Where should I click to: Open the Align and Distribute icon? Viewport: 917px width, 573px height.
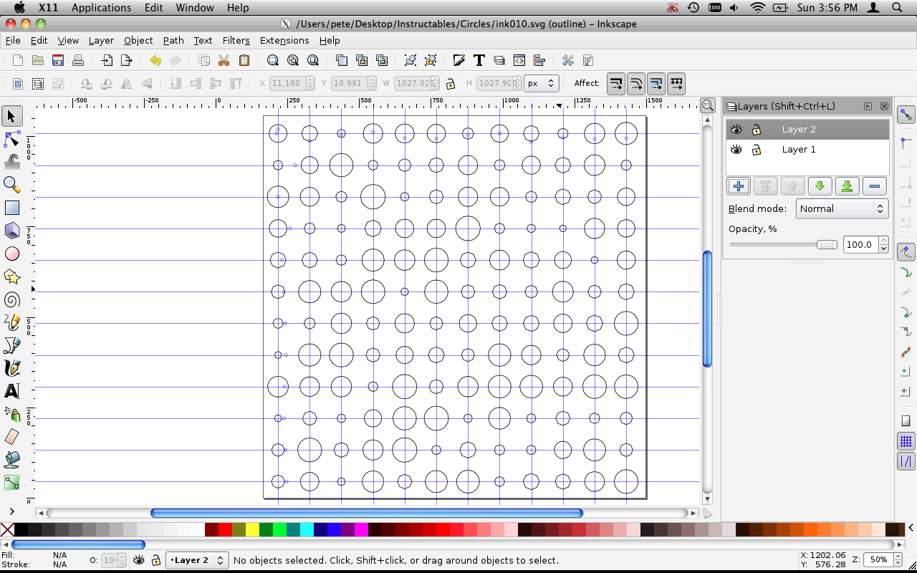coord(539,60)
